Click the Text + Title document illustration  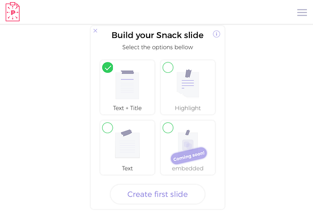pos(127,84)
